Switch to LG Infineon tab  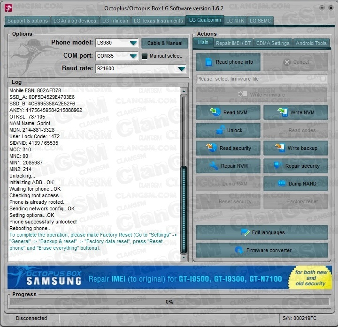(115, 21)
